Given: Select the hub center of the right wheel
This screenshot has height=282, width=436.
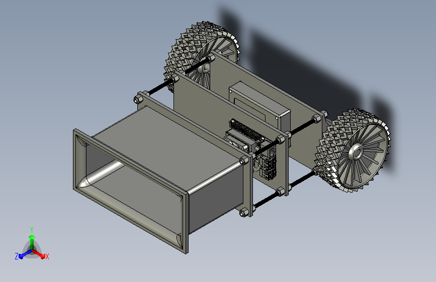Looking at the screenshot, I should click(357, 152).
